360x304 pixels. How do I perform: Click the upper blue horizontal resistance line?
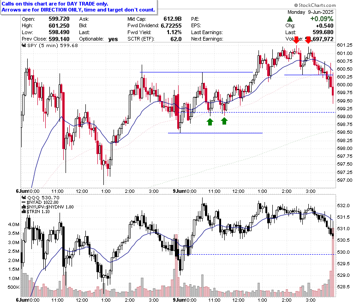[x=197, y=72]
